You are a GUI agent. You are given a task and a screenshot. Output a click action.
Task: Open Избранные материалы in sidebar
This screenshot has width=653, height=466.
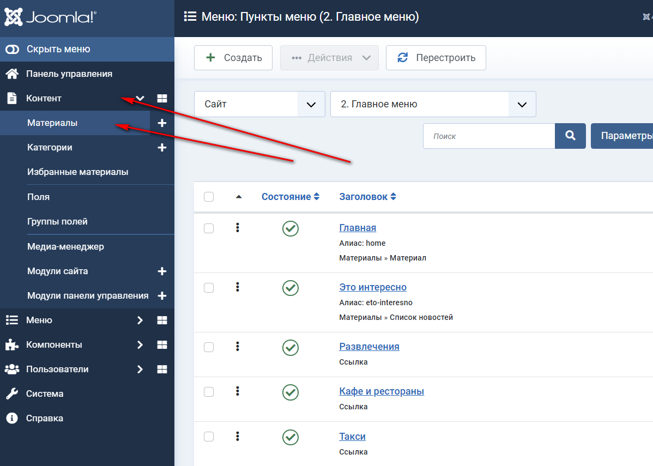click(77, 172)
